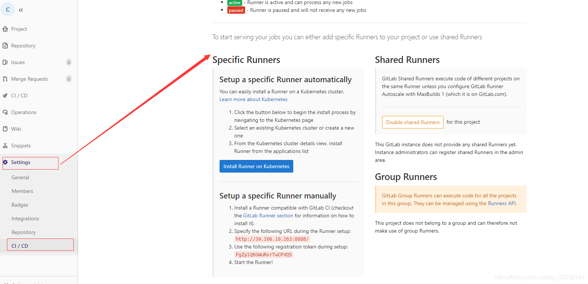This screenshot has width=588, height=284.
Task: Open Members settings page
Action: 22,191
